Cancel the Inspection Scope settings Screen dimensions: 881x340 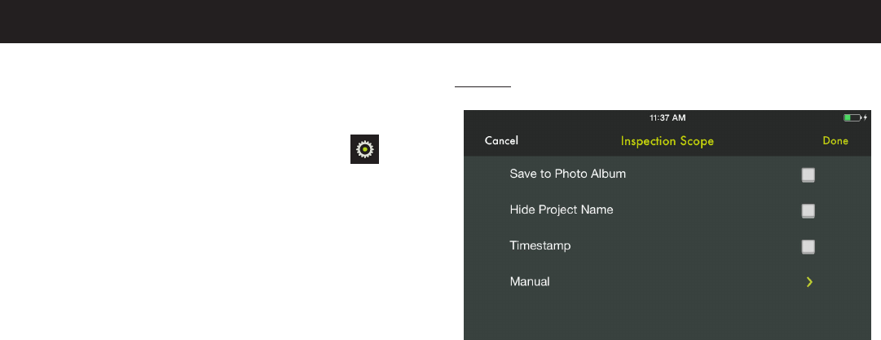point(501,140)
